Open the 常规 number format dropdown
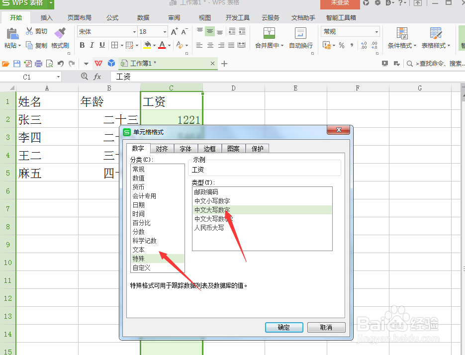This screenshot has width=465, height=355. pyautogui.click(x=376, y=32)
